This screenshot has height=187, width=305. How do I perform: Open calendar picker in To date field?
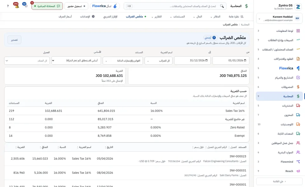tap(207, 60)
